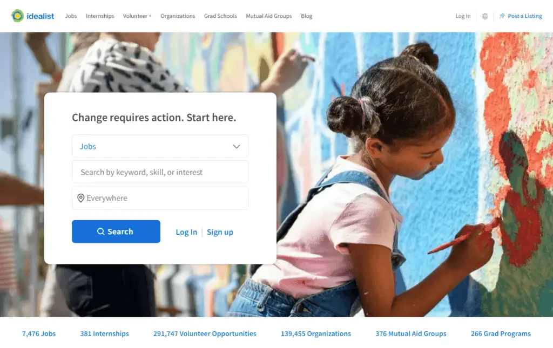Image resolution: width=553 pixels, height=348 pixels.
Task: Focus the keyword, skill, or interest field
Action: pos(160,172)
